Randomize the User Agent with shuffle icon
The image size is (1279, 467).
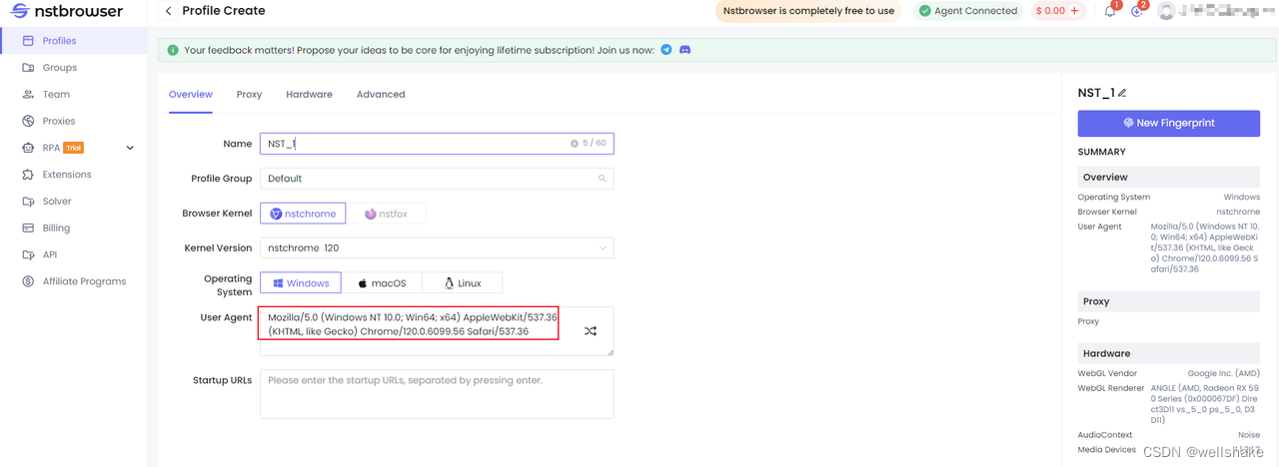tap(591, 331)
